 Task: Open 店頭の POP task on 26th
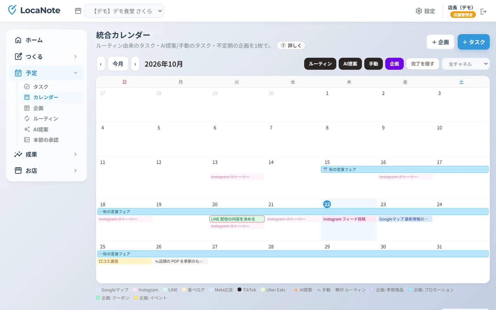(181, 261)
